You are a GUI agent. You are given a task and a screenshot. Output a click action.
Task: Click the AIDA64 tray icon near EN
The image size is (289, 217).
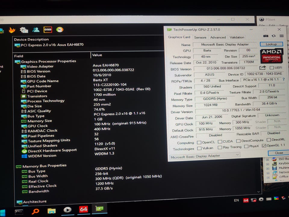246,200
